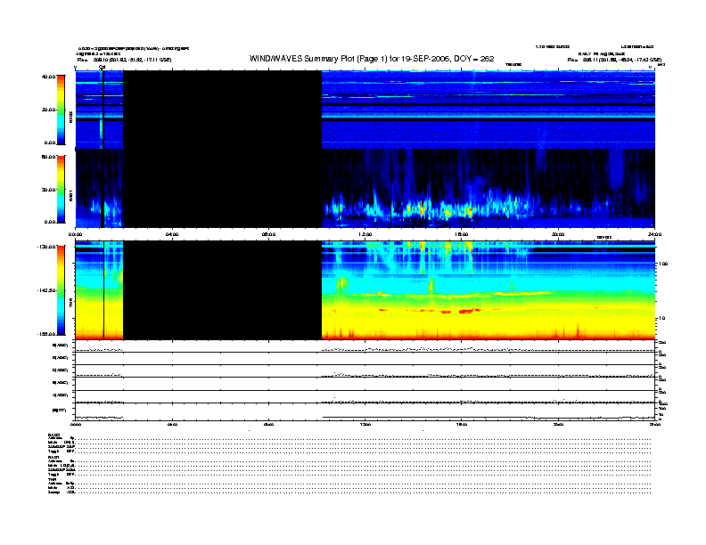Screen dimensions: 706x545
Task: Click the 100 label on TNR right axis
Action: click(x=663, y=264)
